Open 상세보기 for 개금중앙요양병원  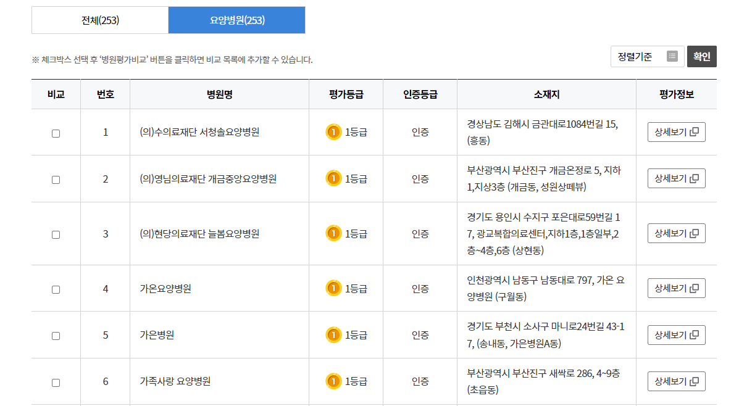click(x=676, y=178)
